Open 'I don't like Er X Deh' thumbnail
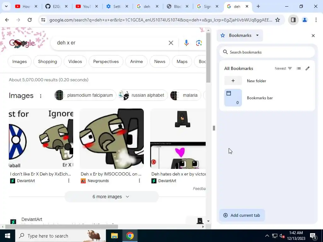The image size is (323, 242). point(41,139)
